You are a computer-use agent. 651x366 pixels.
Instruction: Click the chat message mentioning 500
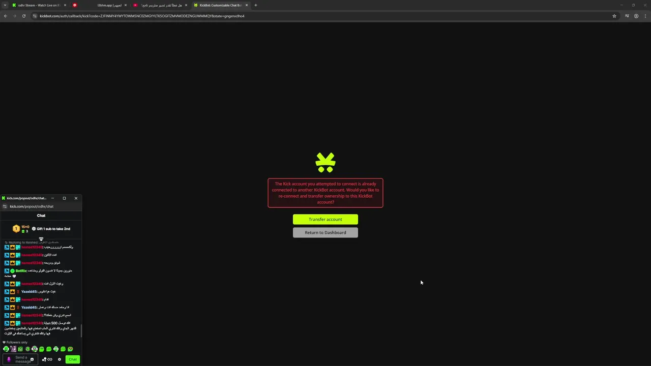tap(40, 328)
